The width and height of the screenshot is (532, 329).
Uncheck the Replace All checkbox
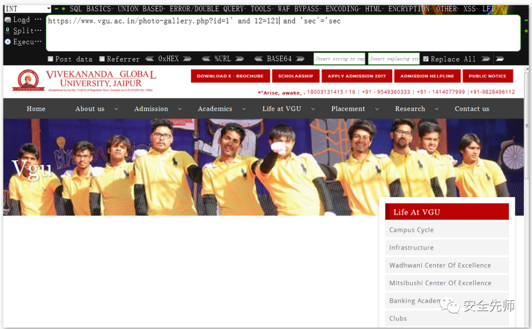coord(426,59)
